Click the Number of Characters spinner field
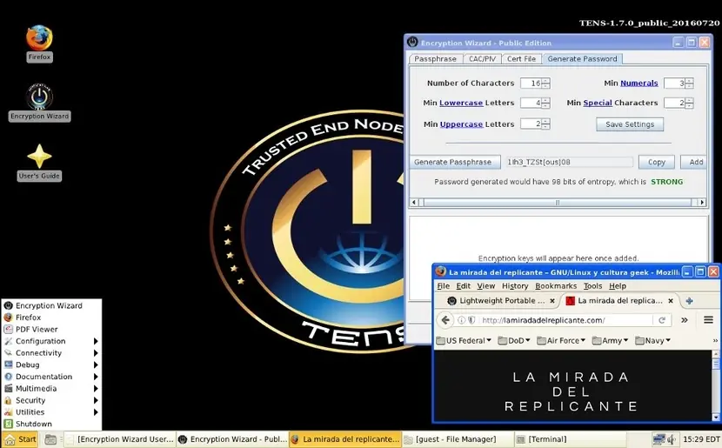 click(535, 84)
